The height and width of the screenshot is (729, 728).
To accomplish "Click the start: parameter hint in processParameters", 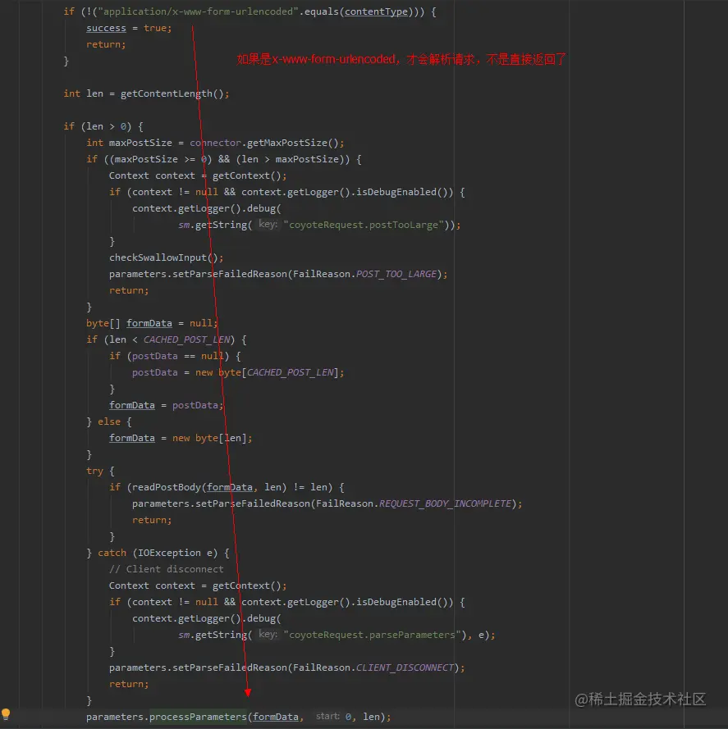I will point(327,717).
